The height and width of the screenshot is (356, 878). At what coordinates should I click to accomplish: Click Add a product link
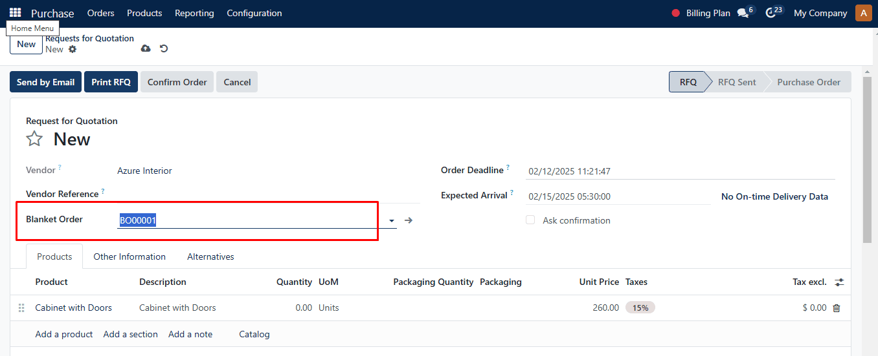[x=64, y=334]
